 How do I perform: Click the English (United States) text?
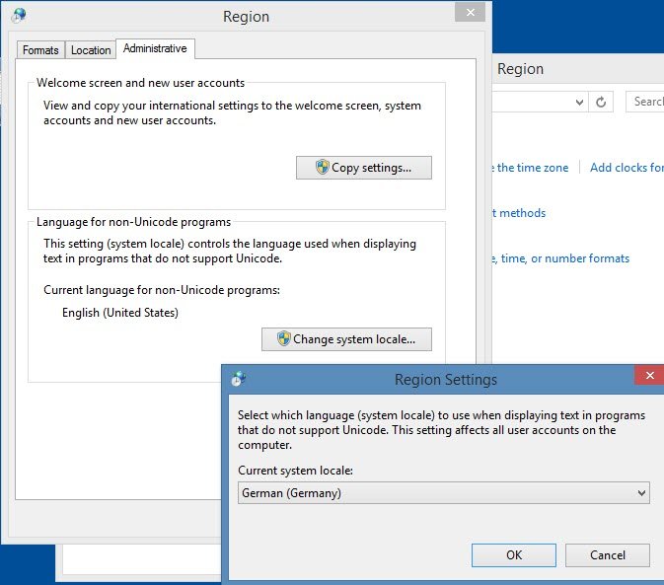tap(120, 313)
